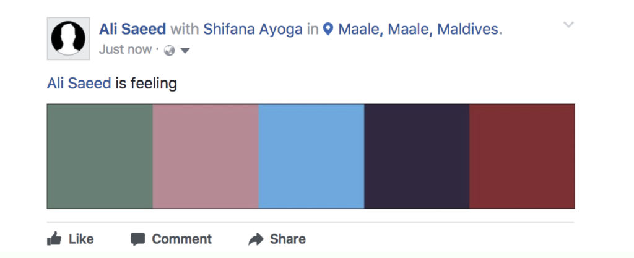The width and height of the screenshot is (634, 258).
Task: Click the globe public privacy icon
Action: click(170, 51)
